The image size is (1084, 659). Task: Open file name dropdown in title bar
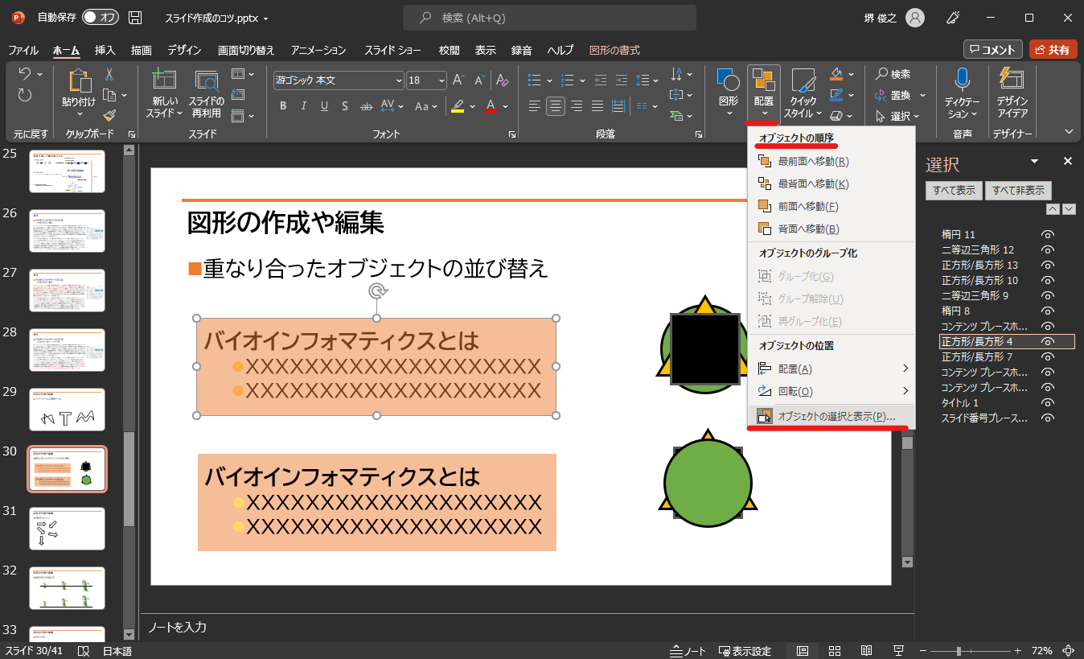265,18
